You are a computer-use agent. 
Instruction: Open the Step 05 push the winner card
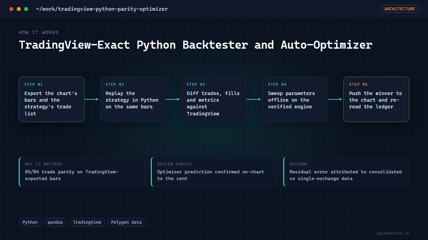376,99
